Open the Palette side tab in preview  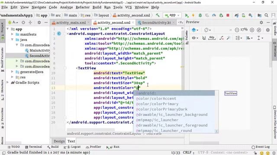click(187, 37)
